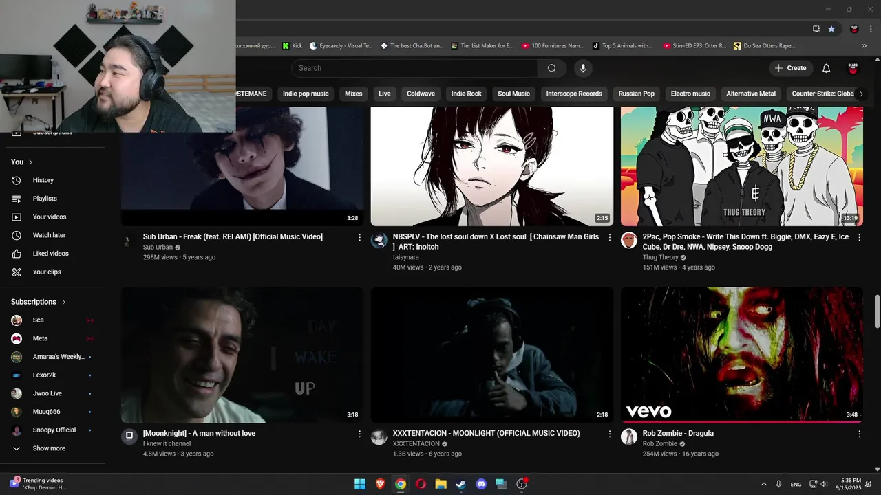
Task: Open Sub Urban channel name link
Action: point(158,247)
